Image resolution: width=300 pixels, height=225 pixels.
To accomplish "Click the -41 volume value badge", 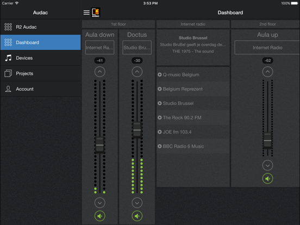I will (x=99, y=61).
